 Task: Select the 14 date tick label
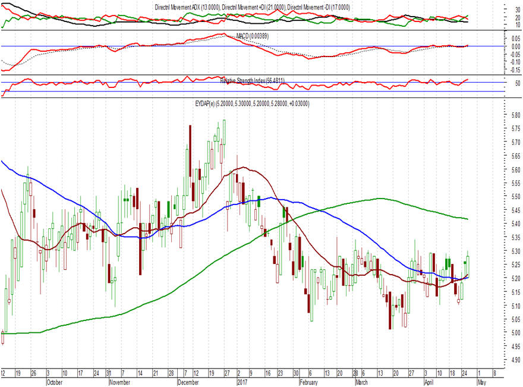coord(140,373)
